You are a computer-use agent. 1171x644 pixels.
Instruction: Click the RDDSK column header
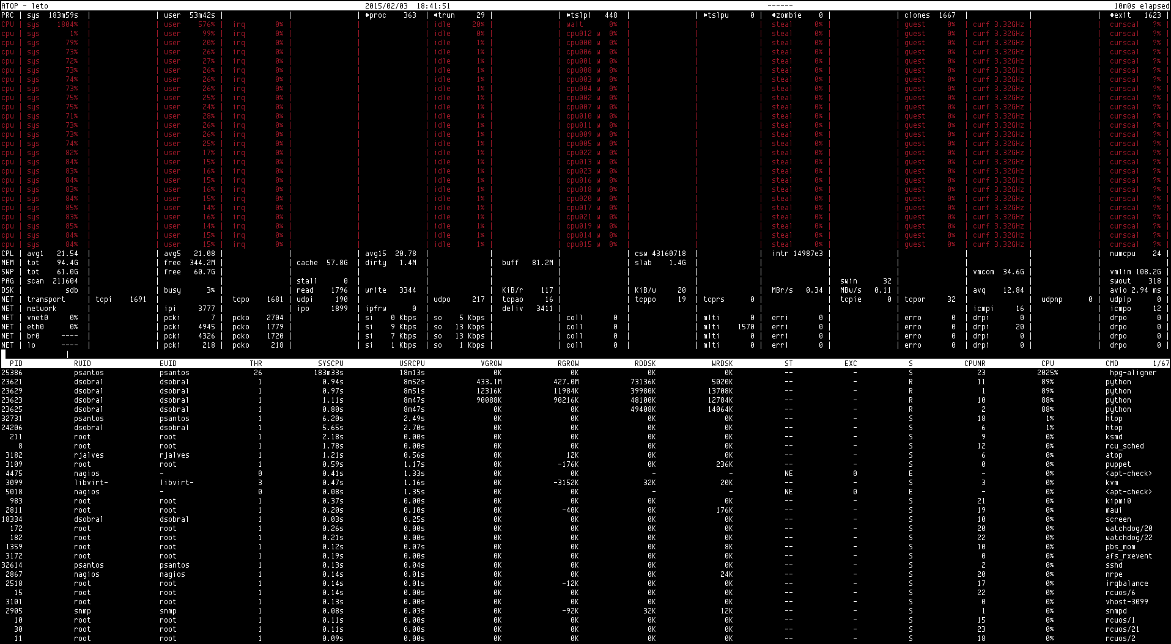tap(645, 364)
